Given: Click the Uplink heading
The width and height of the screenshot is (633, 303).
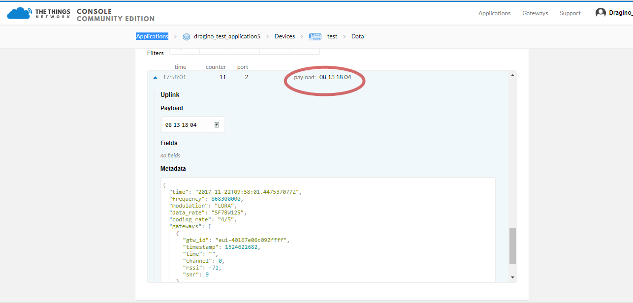Looking at the screenshot, I should click(170, 95).
